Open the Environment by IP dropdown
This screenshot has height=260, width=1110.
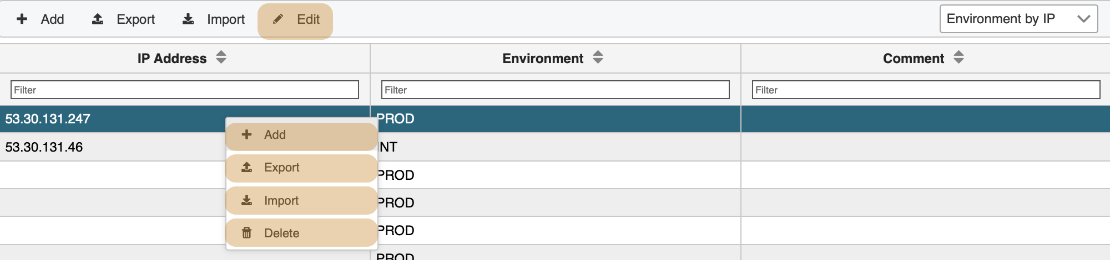[x=1018, y=19]
